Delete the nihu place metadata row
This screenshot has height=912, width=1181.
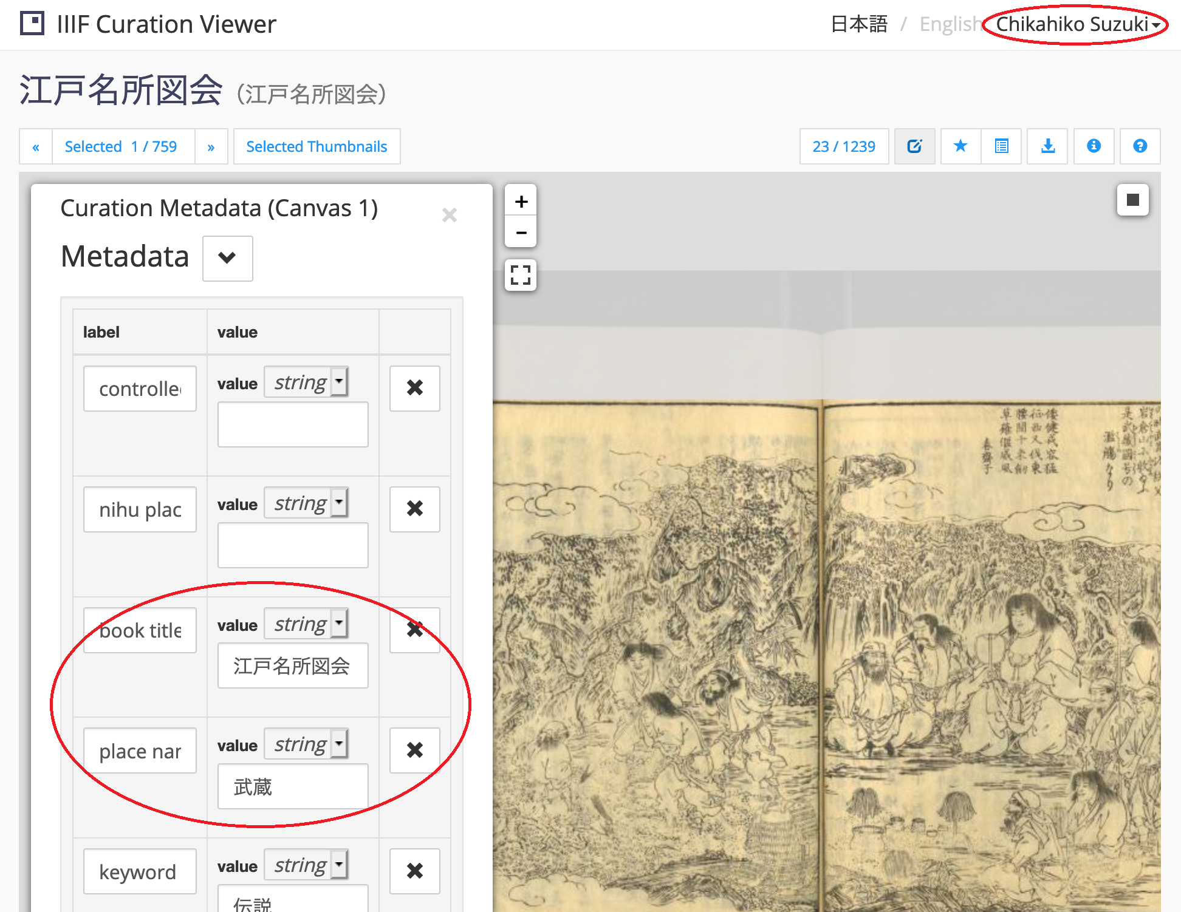pos(415,509)
